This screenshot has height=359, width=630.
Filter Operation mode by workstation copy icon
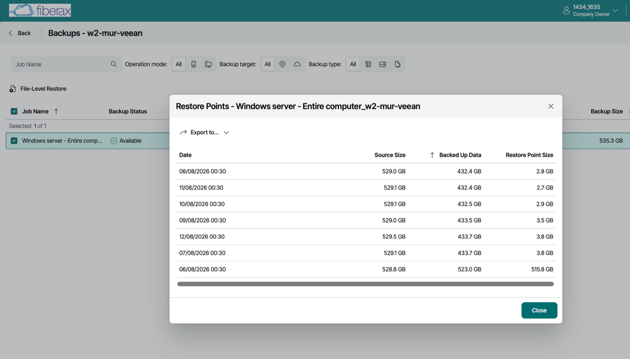208,64
